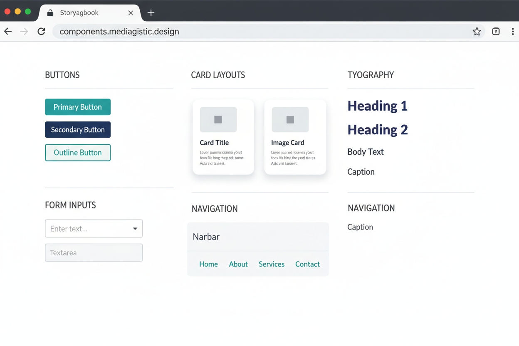The width and height of the screenshot is (519, 346).
Task: Bookmark the page via the star icon
Action: coord(477,31)
